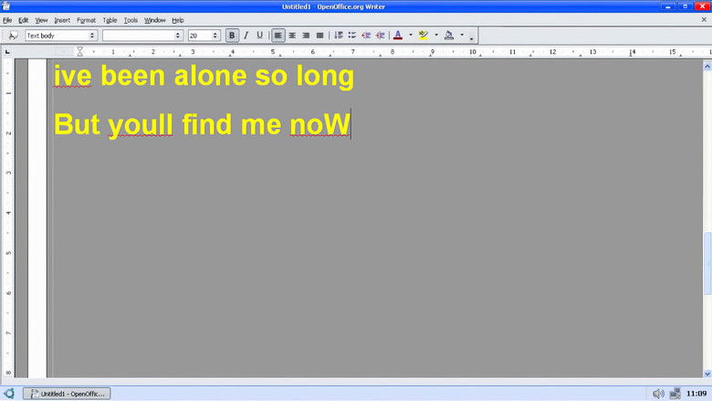Increase paragraph indent
This screenshot has width=712, height=401.
tap(380, 36)
